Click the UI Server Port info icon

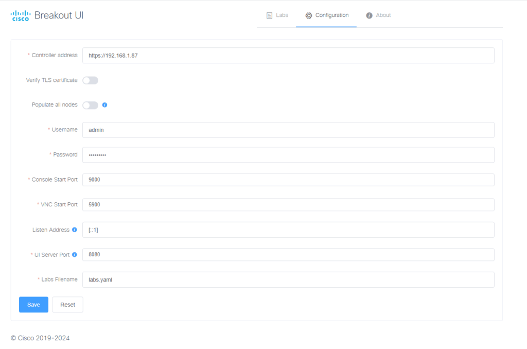click(75, 254)
